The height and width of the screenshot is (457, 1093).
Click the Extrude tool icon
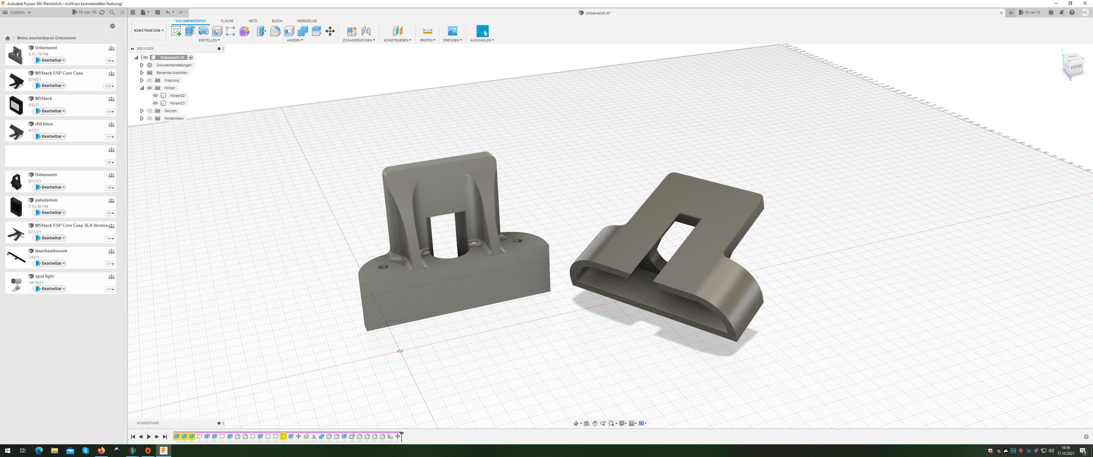coord(190,31)
